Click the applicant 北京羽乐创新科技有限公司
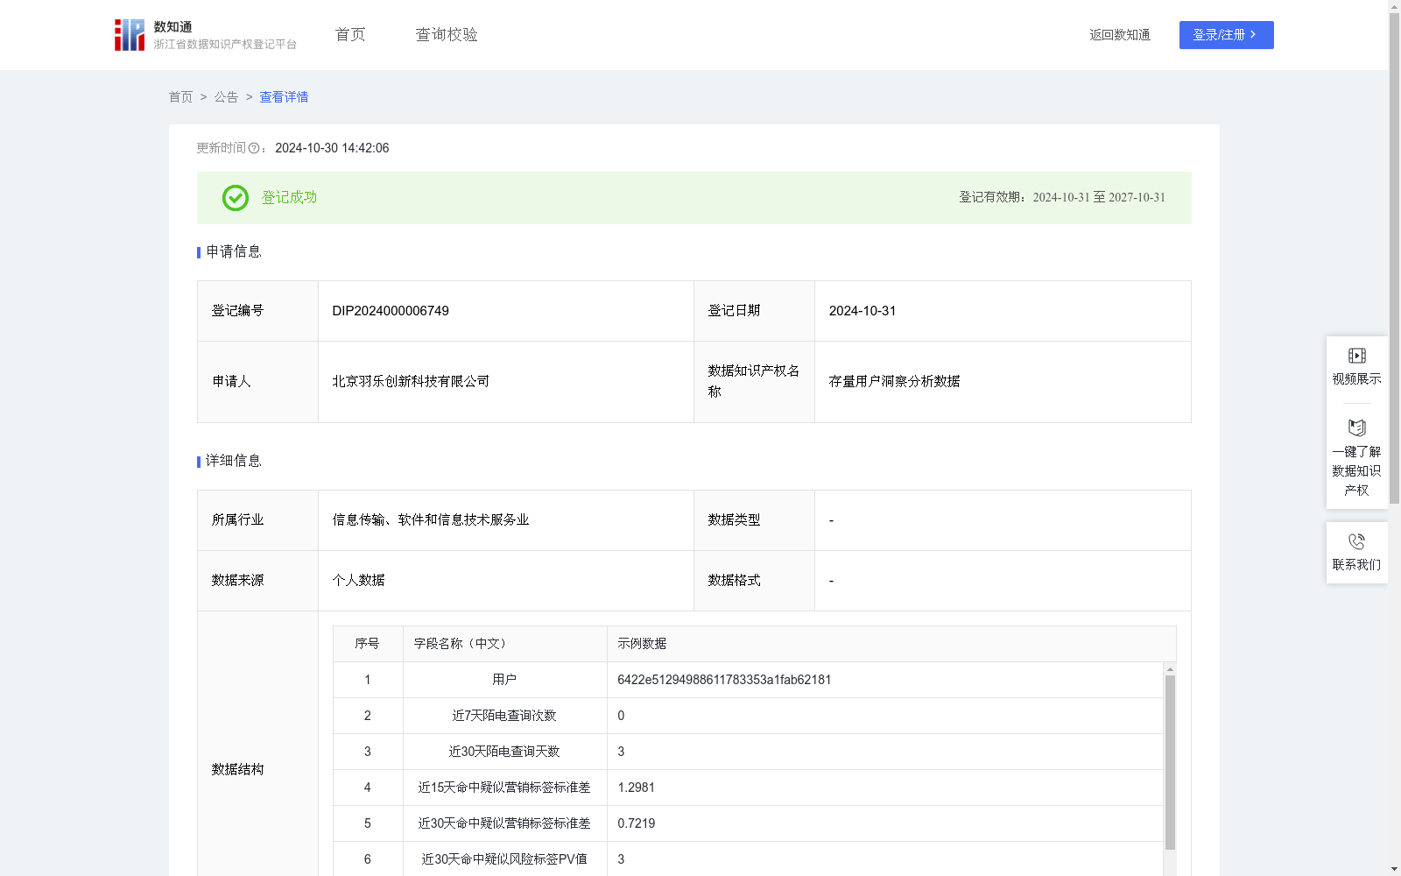The width and height of the screenshot is (1401, 876). click(x=411, y=382)
